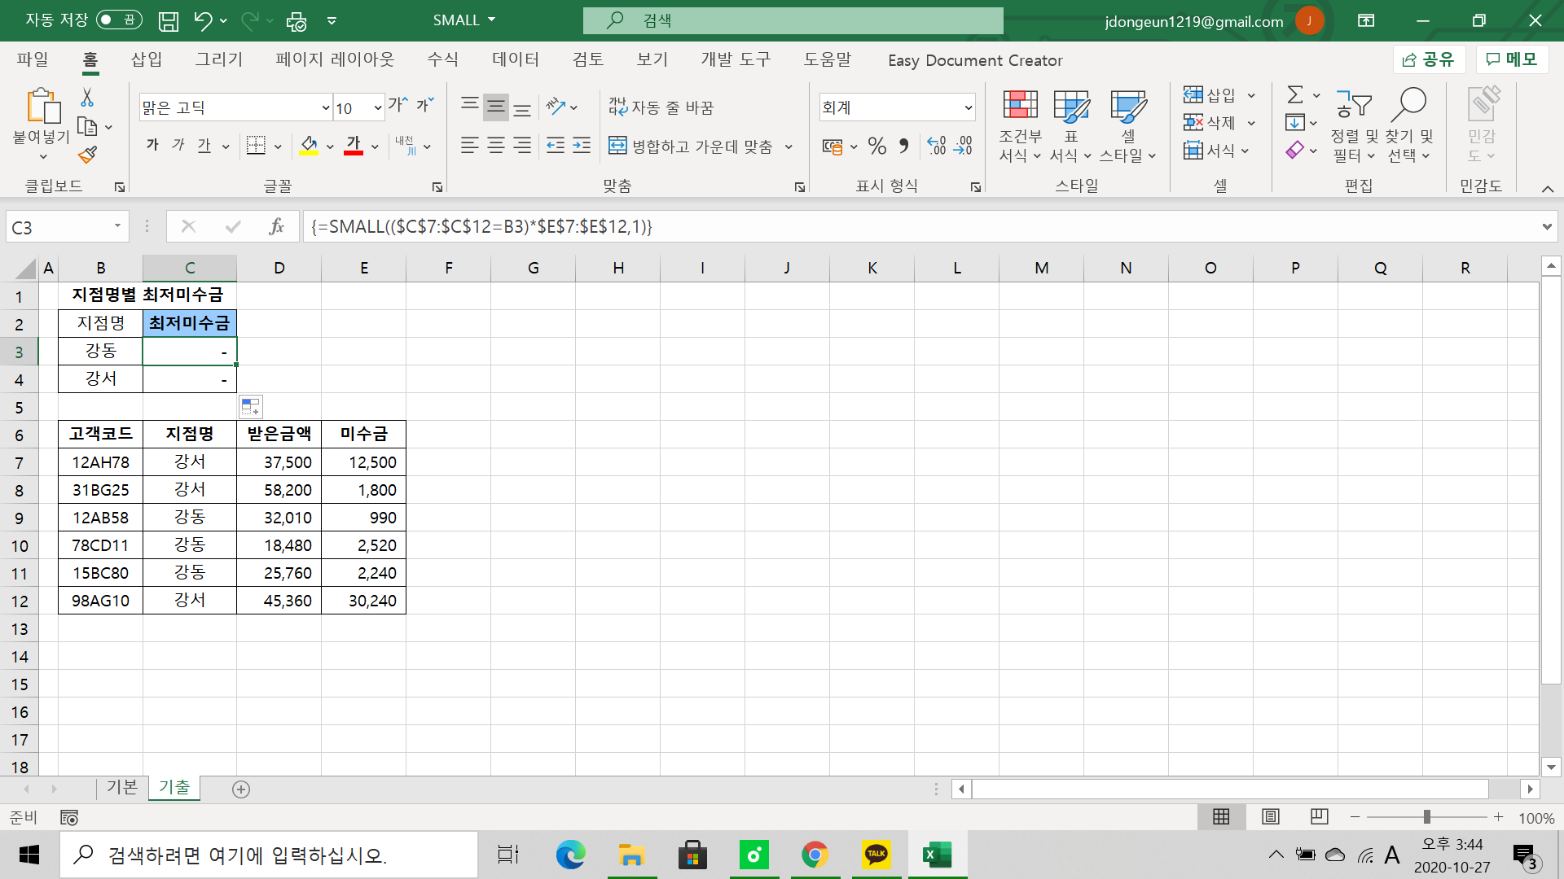Expand the formula bar

[x=1546, y=227]
